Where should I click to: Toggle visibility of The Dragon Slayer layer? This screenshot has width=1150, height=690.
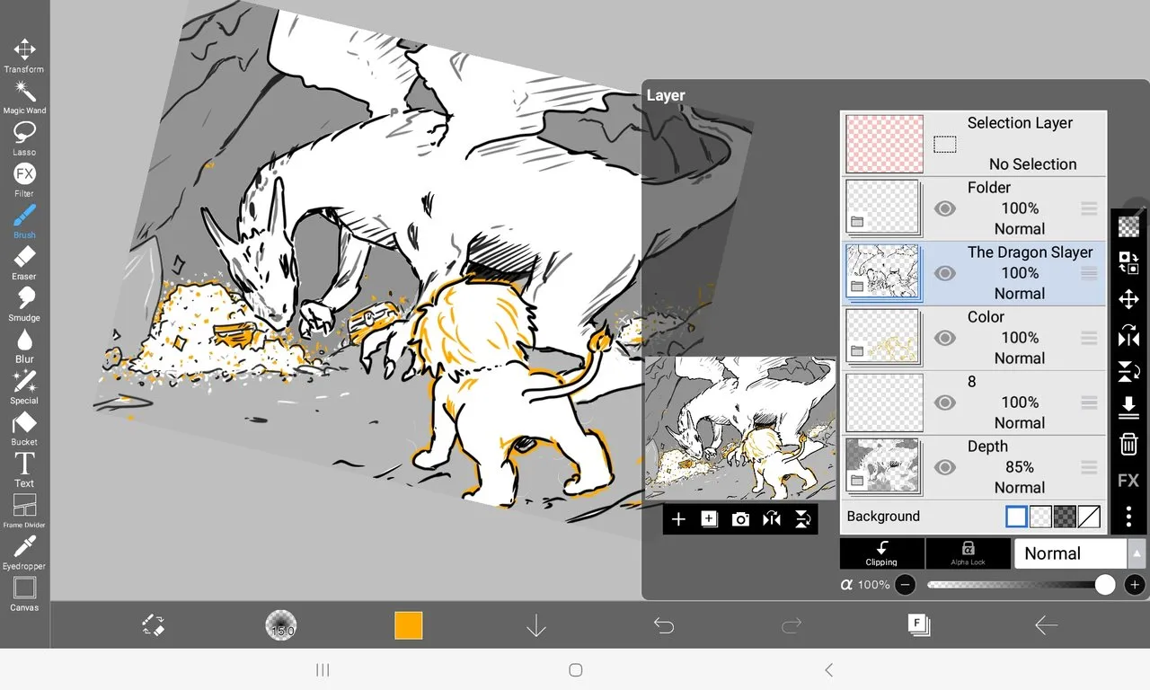[x=944, y=273]
